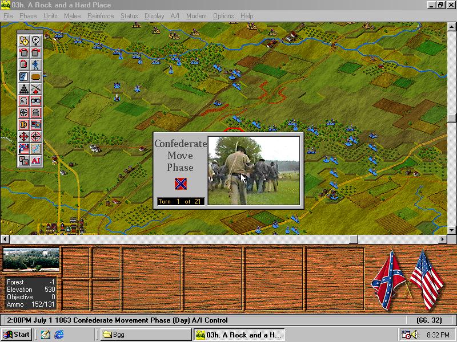
Task: Open the Options menu
Action: pos(223,16)
